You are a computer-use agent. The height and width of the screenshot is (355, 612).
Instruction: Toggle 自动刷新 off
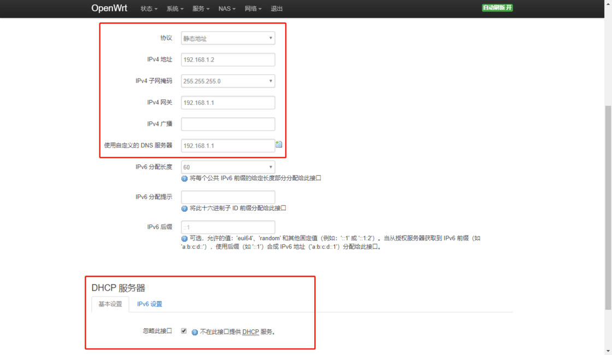point(497,8)
